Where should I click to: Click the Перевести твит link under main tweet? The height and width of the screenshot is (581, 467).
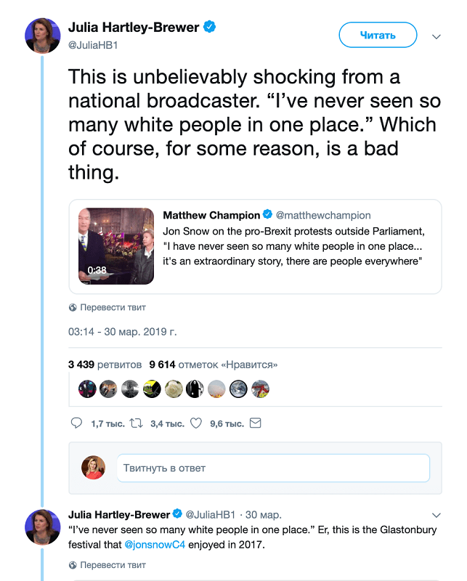113,307
